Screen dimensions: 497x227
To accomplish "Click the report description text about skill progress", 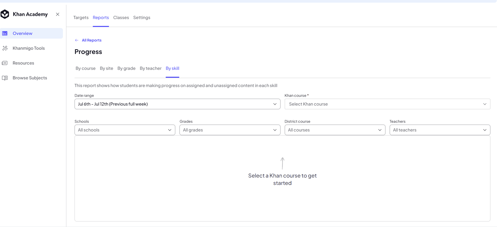I will pyautogui.click(x=176, y=85).
